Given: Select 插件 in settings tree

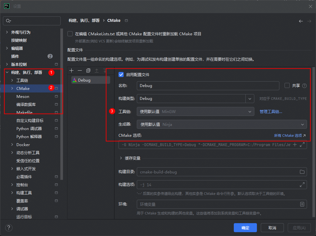Looking at the screenshot, I should 15,57.
